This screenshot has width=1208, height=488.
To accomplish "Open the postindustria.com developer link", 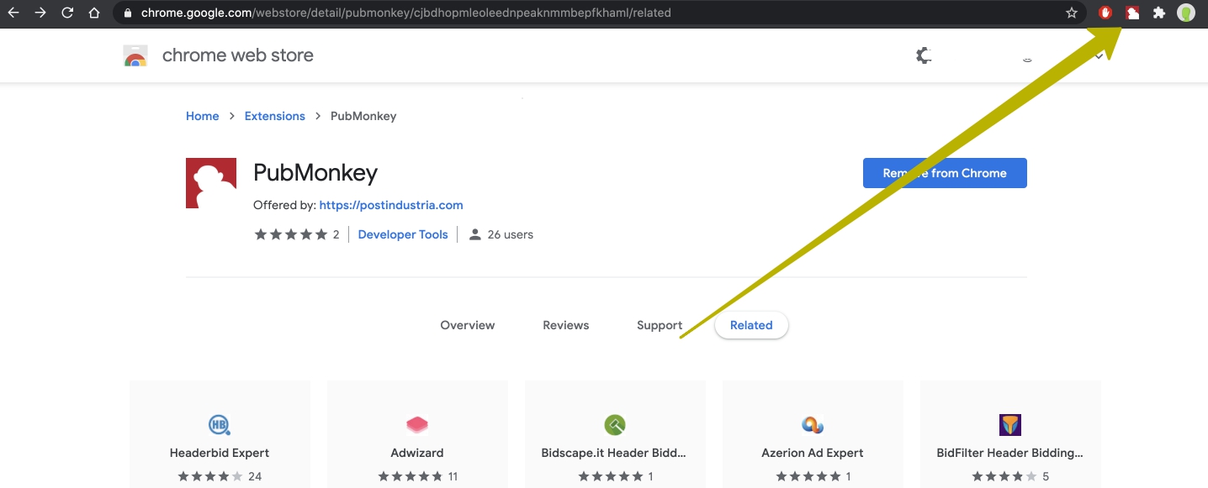I will click(x=391, y=205).
